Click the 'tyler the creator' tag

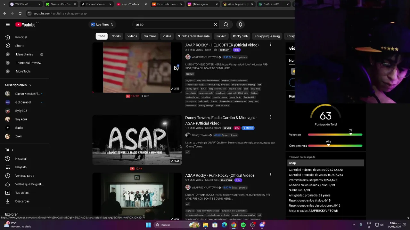pos(220,97)
